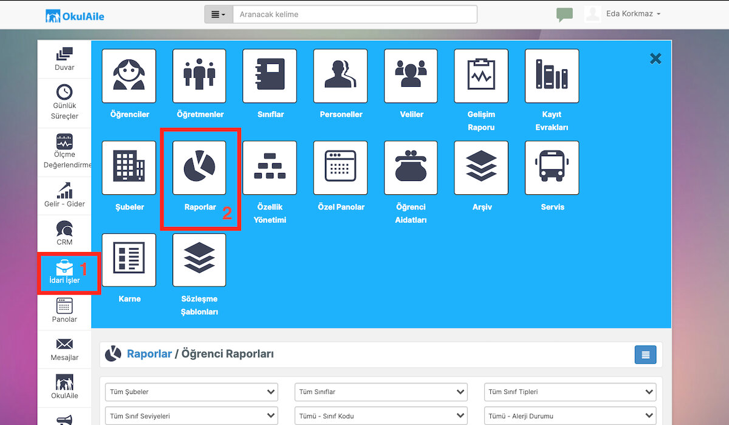
Task: Open the Karne report card icon
Action: tap(129, 260)
